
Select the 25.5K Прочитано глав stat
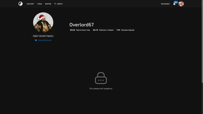(x=80, y=30)
